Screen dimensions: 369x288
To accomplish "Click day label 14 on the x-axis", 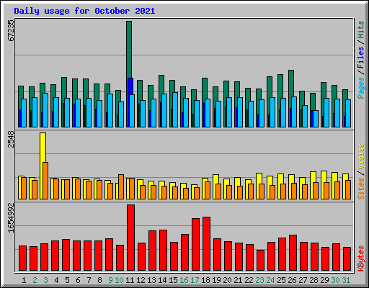I will tap(162, 280).
